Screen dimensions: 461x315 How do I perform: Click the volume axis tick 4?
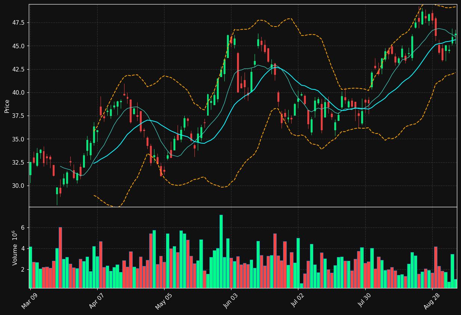22,248
